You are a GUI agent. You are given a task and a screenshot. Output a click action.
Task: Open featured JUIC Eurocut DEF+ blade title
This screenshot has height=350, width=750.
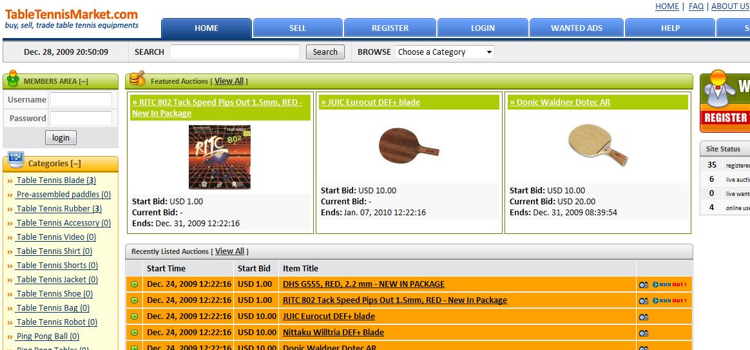tap(370, 102)
